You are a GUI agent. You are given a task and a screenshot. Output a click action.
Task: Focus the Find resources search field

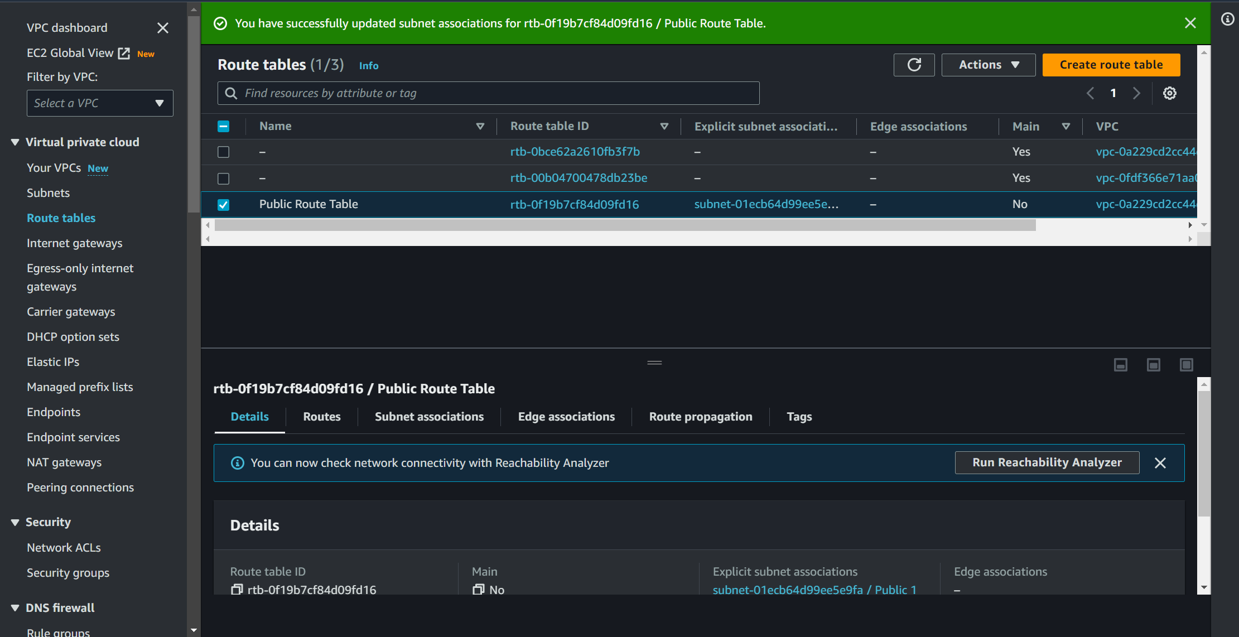pos(488,93)
